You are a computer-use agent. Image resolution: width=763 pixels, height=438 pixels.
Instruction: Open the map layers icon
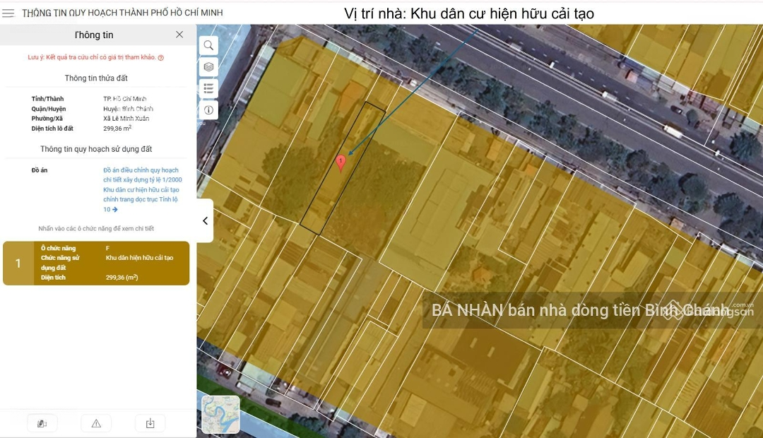(x=208, y=66)
